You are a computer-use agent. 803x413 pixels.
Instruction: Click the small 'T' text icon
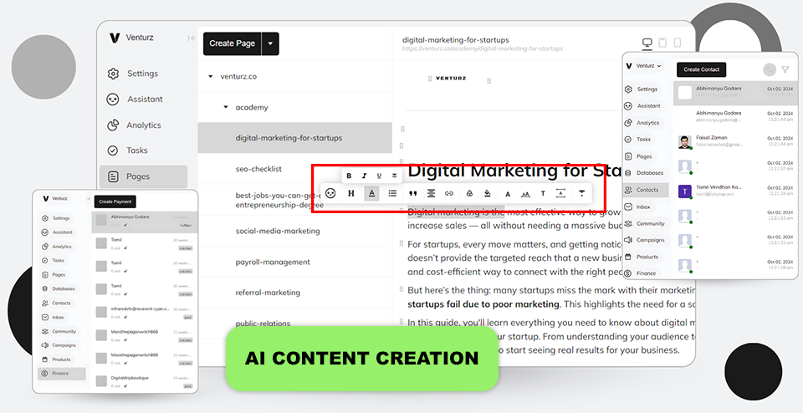543,193
